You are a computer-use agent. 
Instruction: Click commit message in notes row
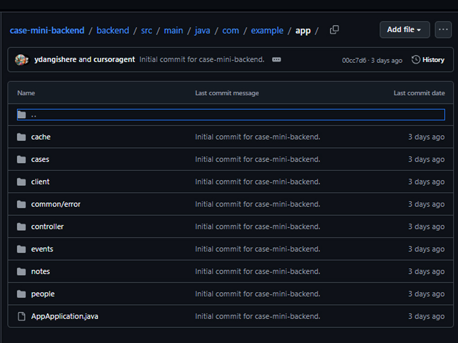(x=257, y=272)
